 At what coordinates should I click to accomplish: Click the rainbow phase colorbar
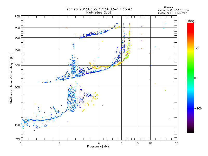190,77
